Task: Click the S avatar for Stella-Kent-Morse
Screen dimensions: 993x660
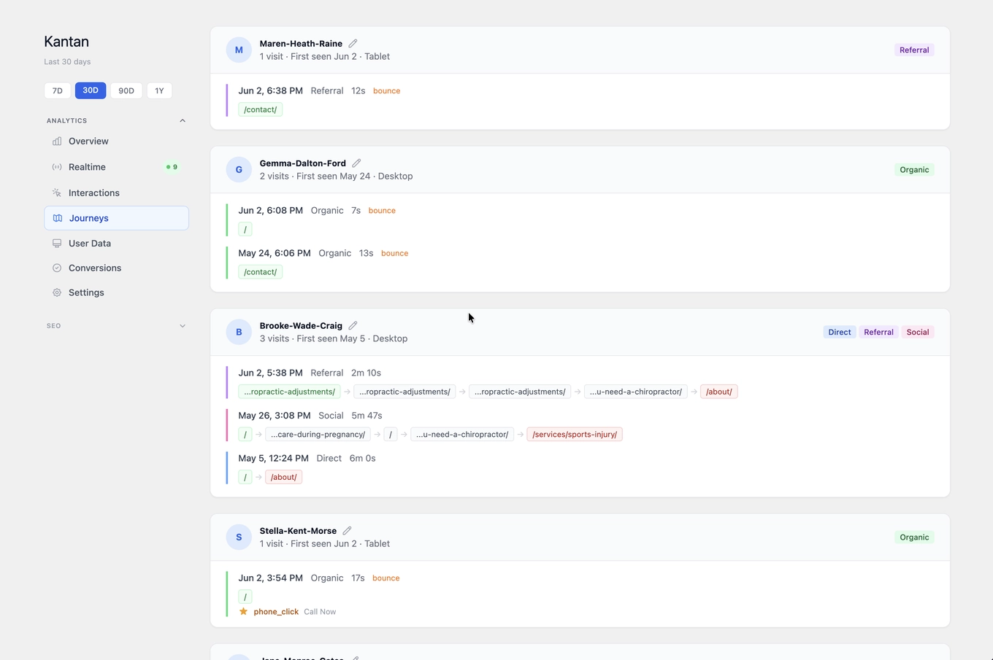Action: point(239,537)
